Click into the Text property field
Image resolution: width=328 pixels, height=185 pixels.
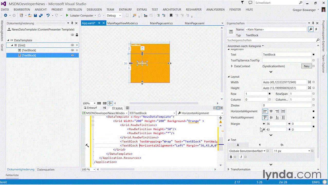click(x=287, y=55)
